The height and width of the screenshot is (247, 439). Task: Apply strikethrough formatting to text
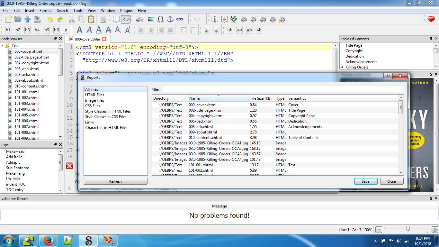[108, 30]
